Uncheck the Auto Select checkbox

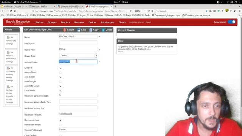60,77
